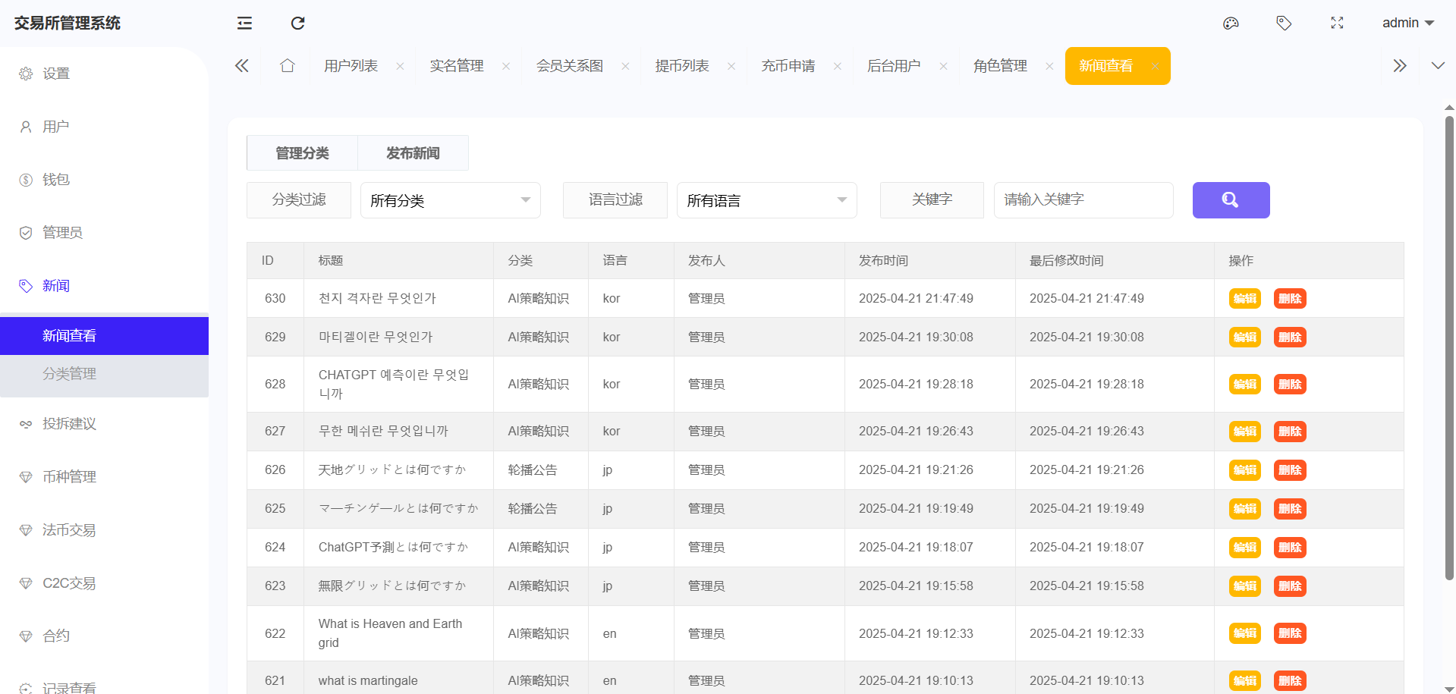Expand the admin user menu
1456x694 pixels.
pos(1407,23)
